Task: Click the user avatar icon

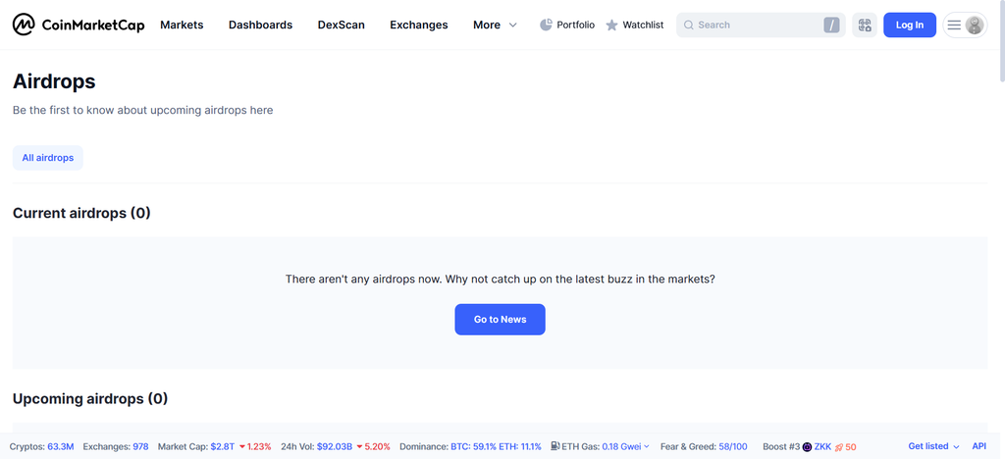Action: (x=975, y=25)
